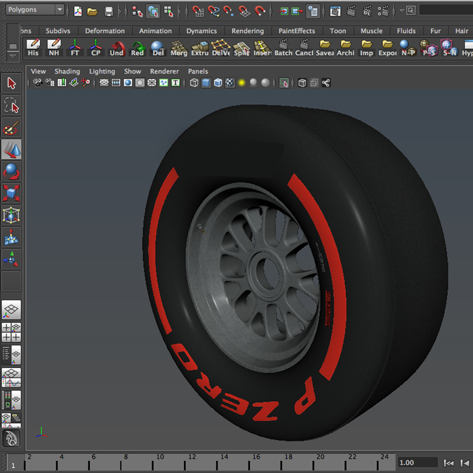The height and width of the screenshot is (473, 473).
Task: Click viewport Select camera icon
Action: pyautogui.click(x=38, y=83)
